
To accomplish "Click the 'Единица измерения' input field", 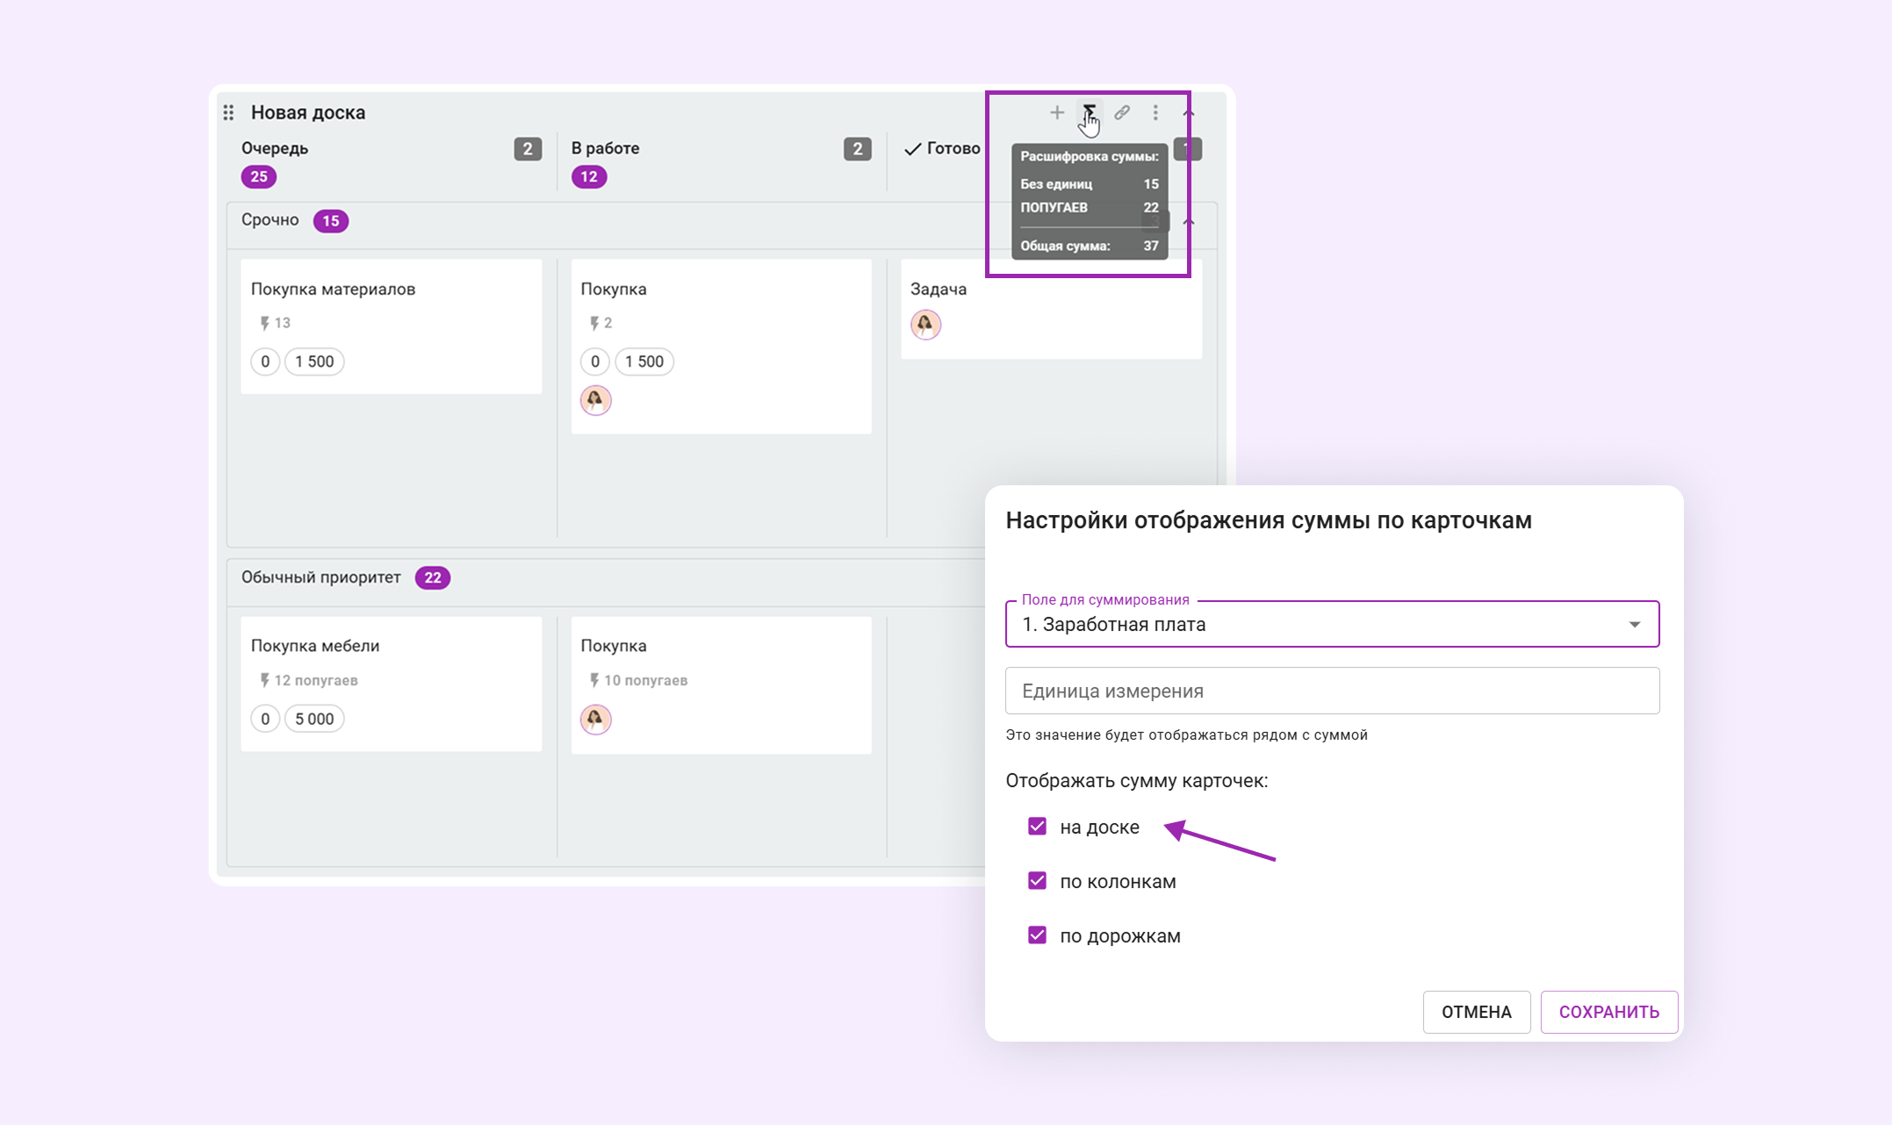I will pyautogui.click(x=1331, y=691).
